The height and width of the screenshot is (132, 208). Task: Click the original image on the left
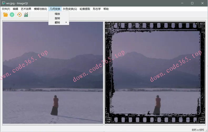click(53, 73)
